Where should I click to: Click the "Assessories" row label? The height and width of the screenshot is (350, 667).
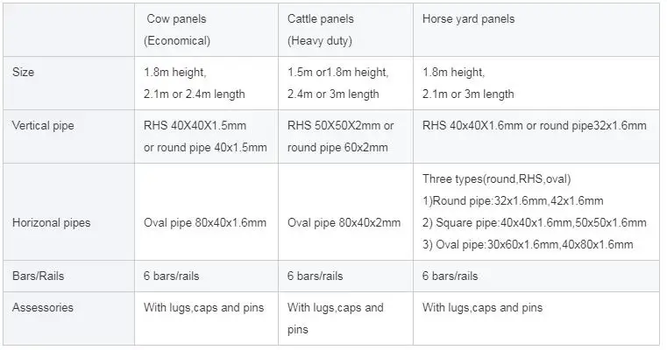click(x=44, y=307)
